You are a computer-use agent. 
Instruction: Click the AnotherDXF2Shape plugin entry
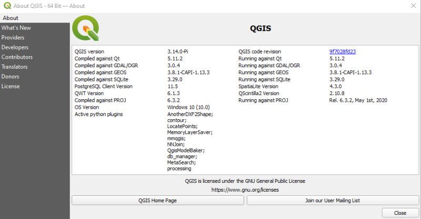[190, 114]
